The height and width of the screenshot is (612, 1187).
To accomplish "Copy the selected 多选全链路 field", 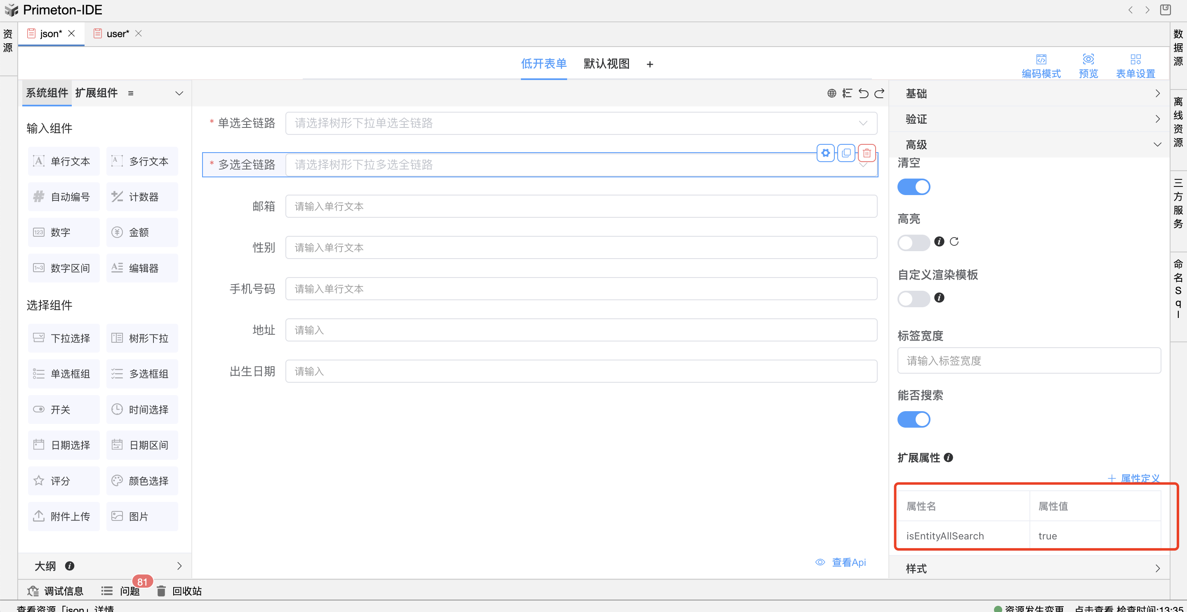I will 846,153.
